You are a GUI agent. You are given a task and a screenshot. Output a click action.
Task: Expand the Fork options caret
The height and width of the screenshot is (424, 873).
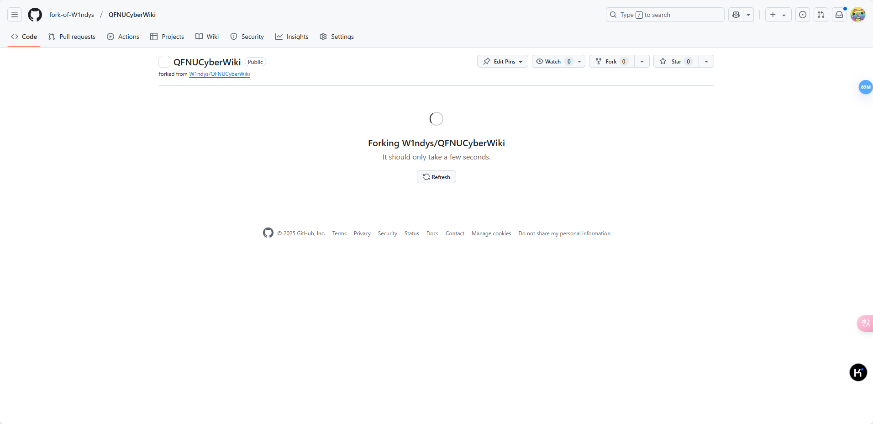point(642,61)
